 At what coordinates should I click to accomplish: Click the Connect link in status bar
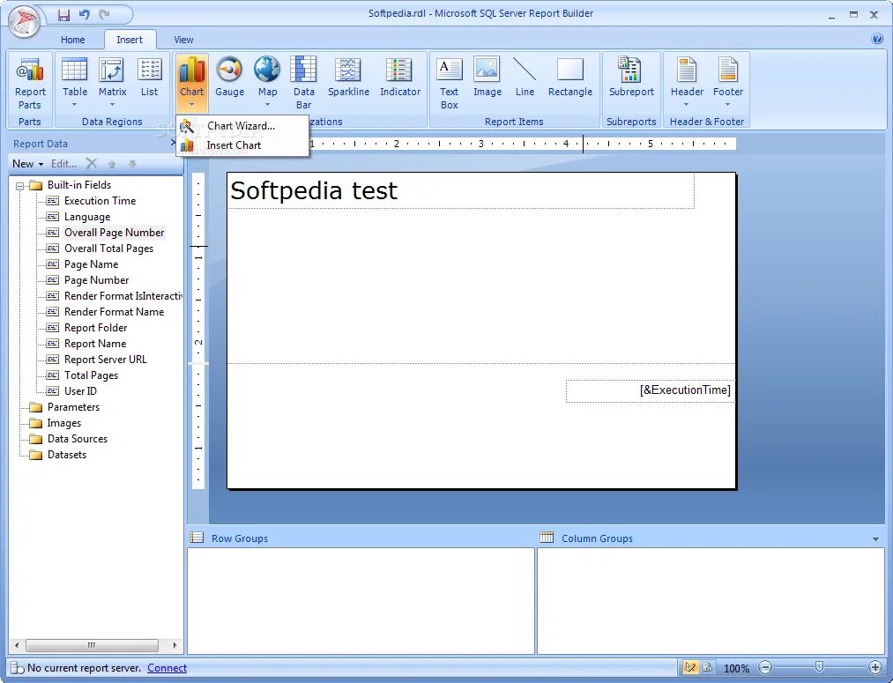click(x=167, y=668)
